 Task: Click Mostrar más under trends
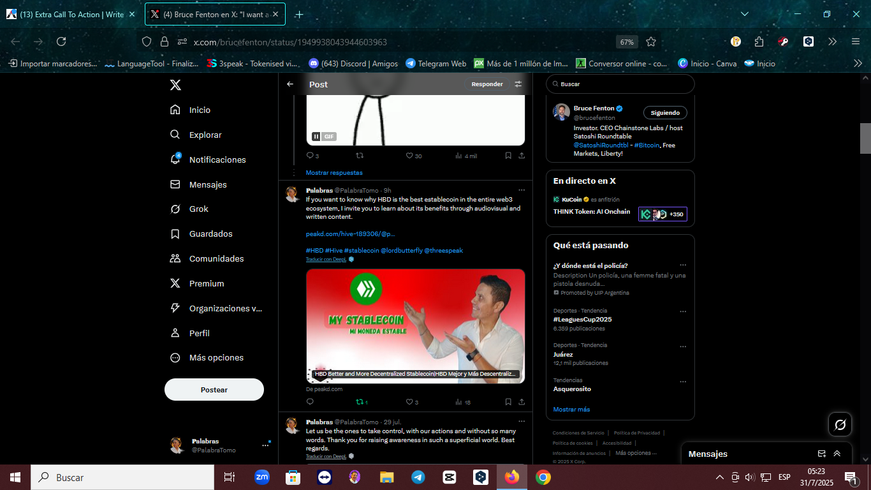571,410
